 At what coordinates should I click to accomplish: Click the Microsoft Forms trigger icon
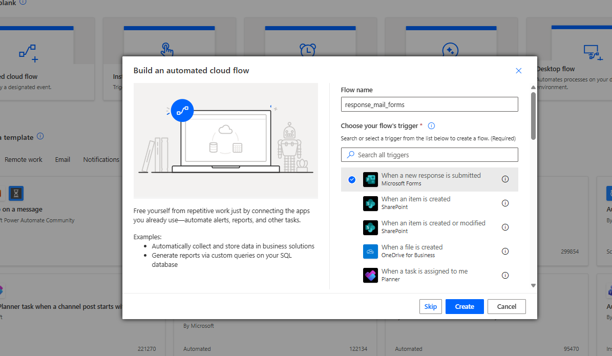(x=370, y=179)
